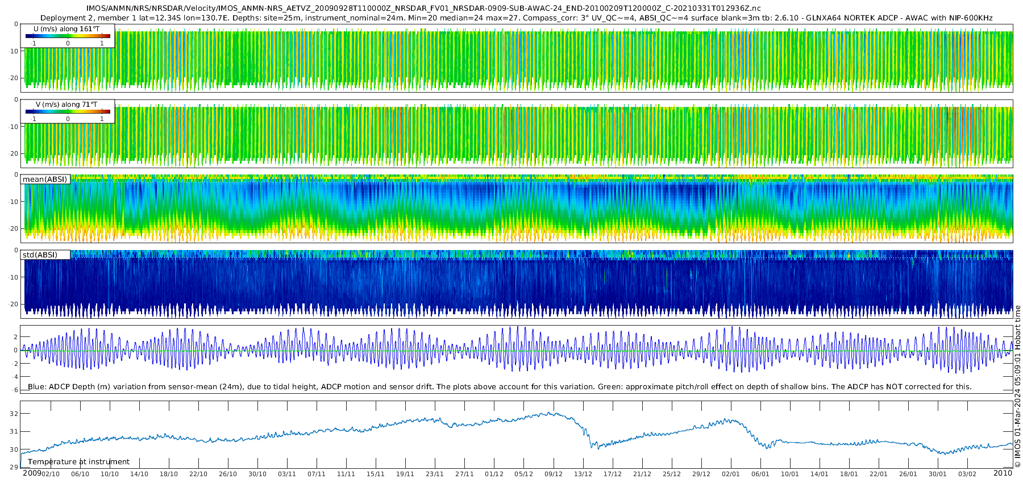The width and height of the screenshot is (1023, 483).
Task: Select the 11/11 date tick
Action: 346,474
